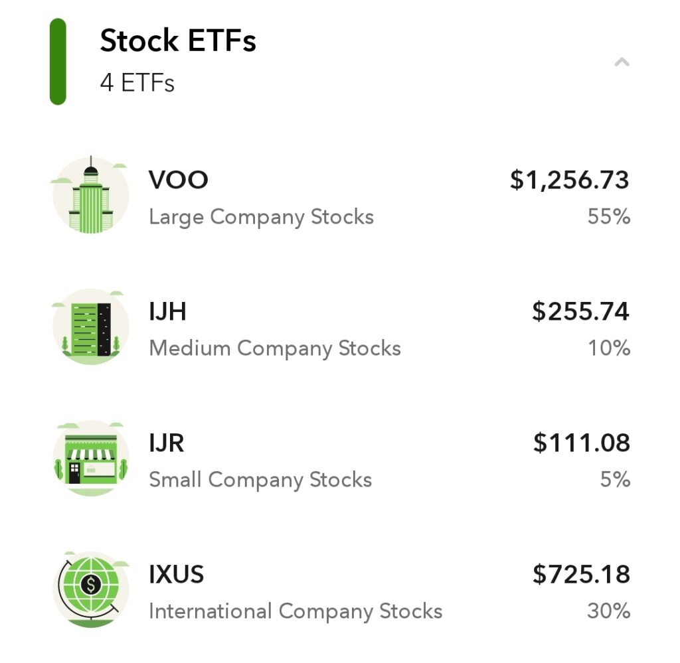
Task: Open the IJR ticker row
Action: click(x=340, y=459)
